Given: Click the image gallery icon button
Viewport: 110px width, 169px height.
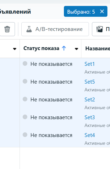Looking at the screenshot, I should tap(100, 29).
